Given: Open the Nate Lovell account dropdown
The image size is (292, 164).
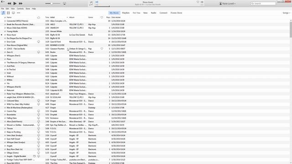Looking at the screenshot, I should point(227,4).
